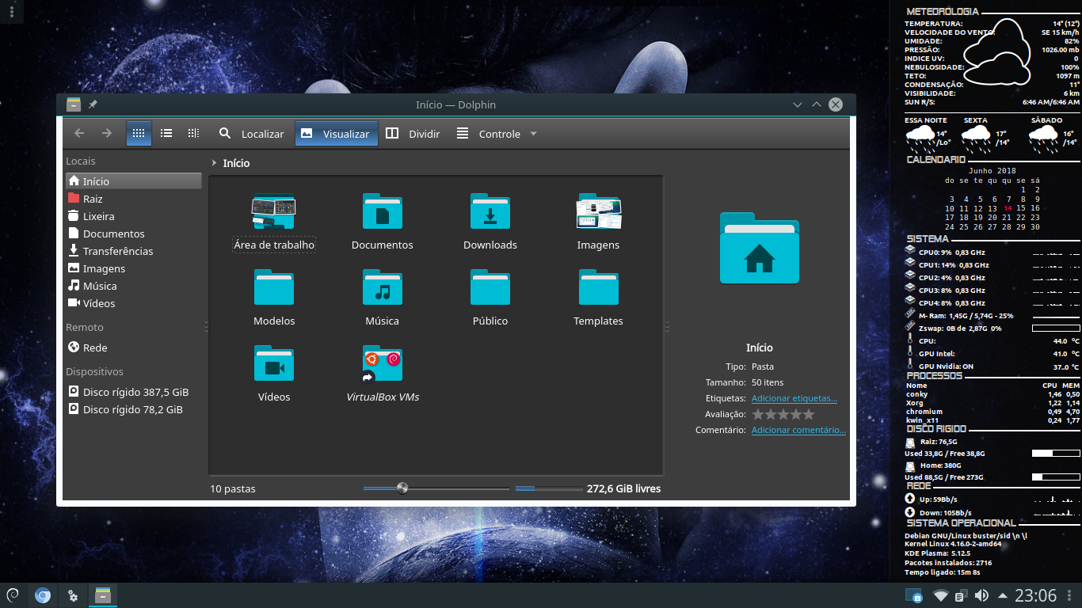Click the Adicionar etiquetas link
Viewport: 1082px width, 608px height.
(794, 398)
